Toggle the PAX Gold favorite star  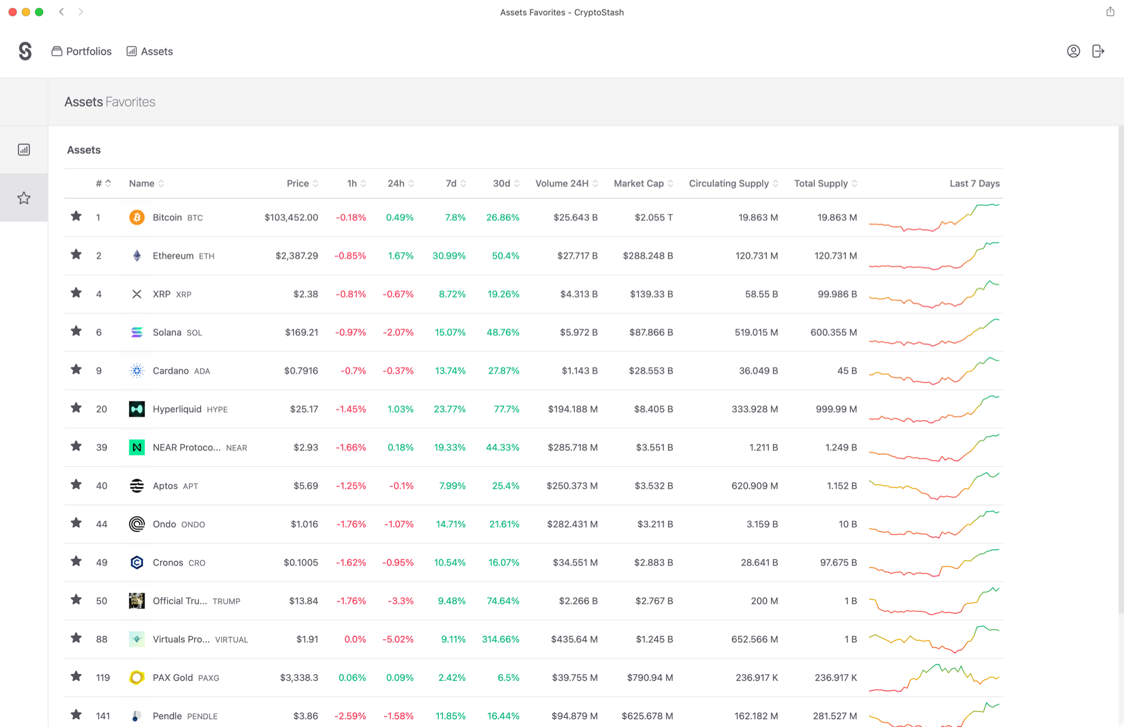pyautogui.click(x=76, y=676)
